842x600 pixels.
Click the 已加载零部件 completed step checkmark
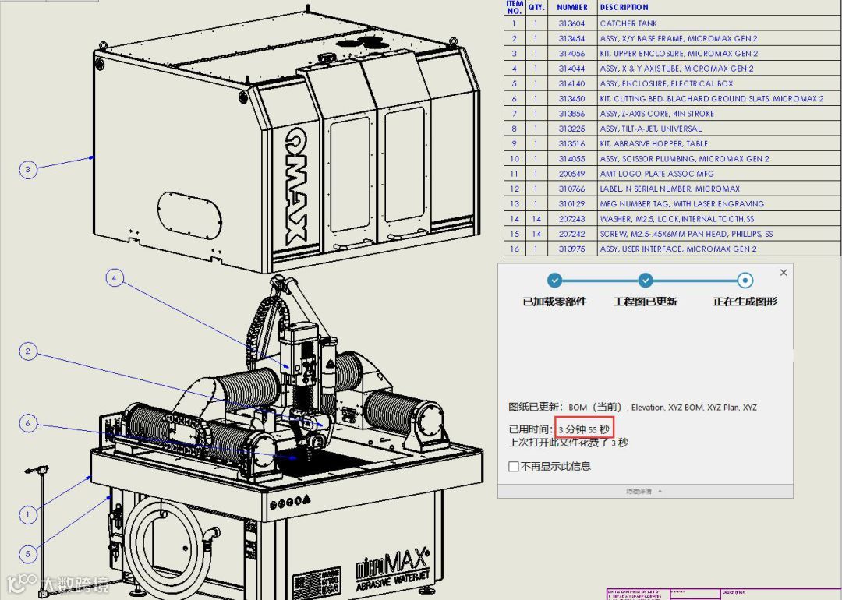click(x=555, y=281)
